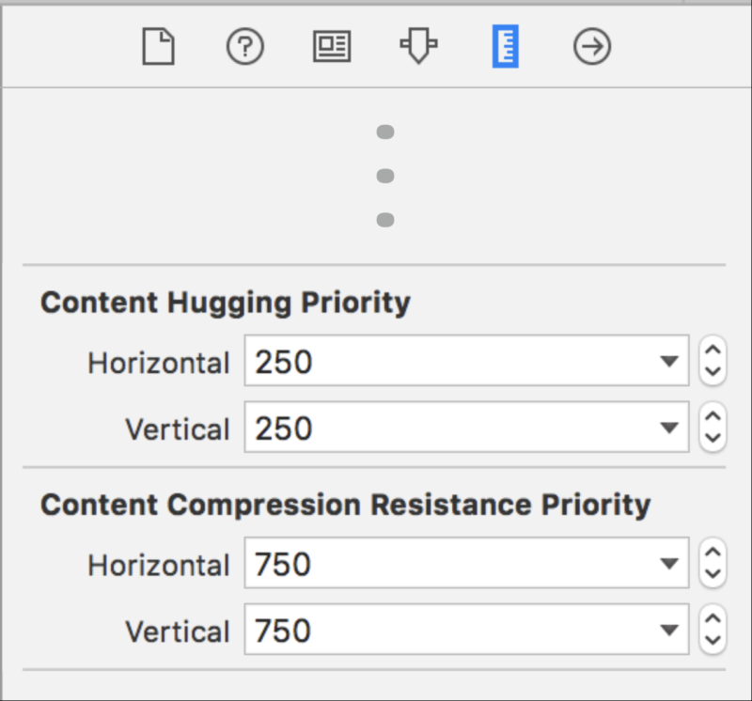Select the Size inspector ruler icon
This screenshot has width=752, height=701.
click(505, 46)
